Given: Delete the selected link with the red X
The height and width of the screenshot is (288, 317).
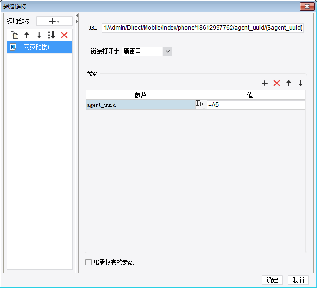Looking at the screenshot, I should click(x=64, y=35).
